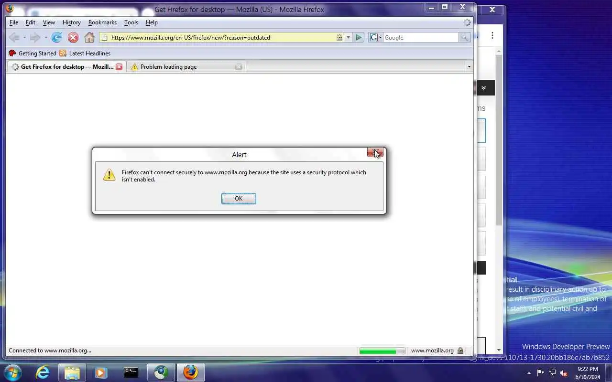Close the Alert dialog with its X button
Screen dimensions: 612x382
coord(375,152)
